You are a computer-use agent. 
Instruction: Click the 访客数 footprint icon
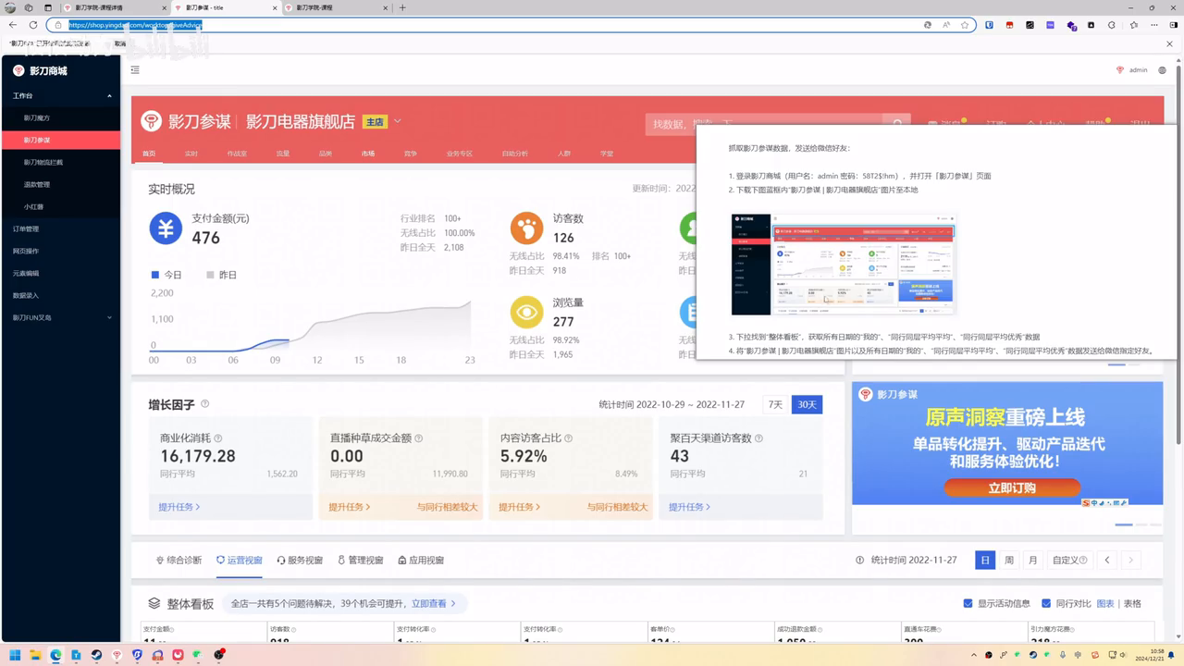pos(527,228)
